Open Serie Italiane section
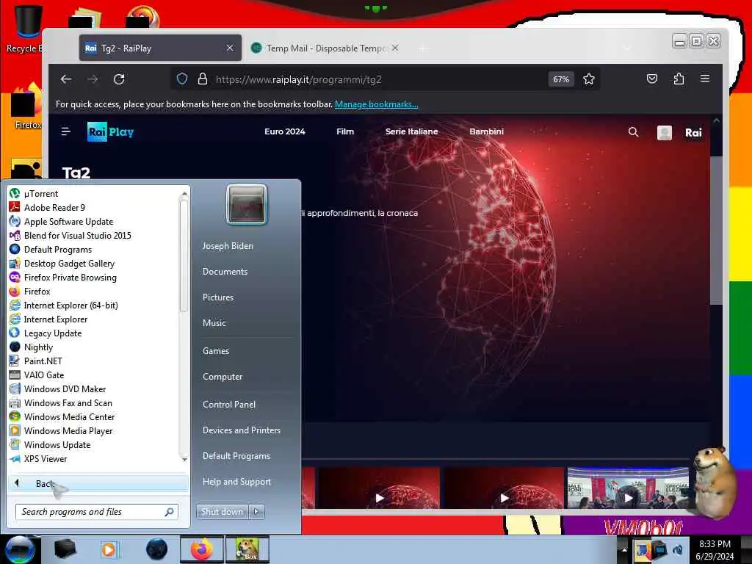Image resolution: width=752 pixels, height=564 pixels. coord(411,131)
